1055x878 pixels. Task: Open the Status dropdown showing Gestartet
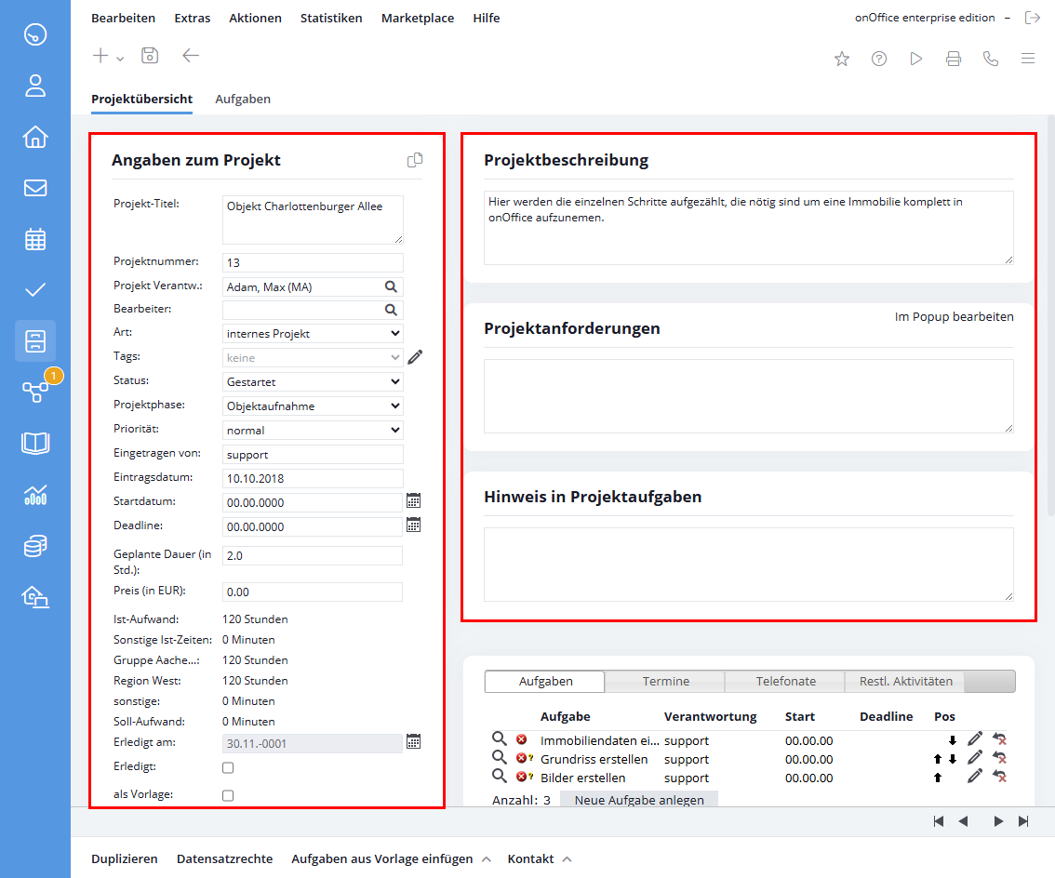point(313,381)
